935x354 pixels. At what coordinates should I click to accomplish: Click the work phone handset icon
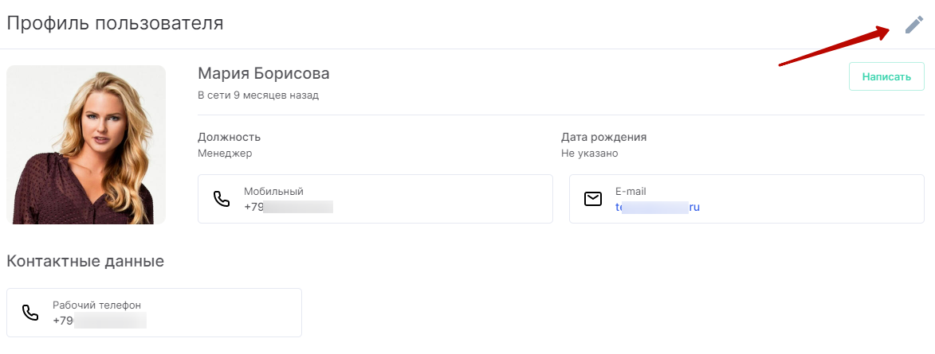[29, 313]
